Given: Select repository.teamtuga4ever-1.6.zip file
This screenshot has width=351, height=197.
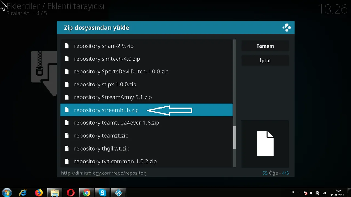Looking at the screenshot, I should [x=146, y=123].
